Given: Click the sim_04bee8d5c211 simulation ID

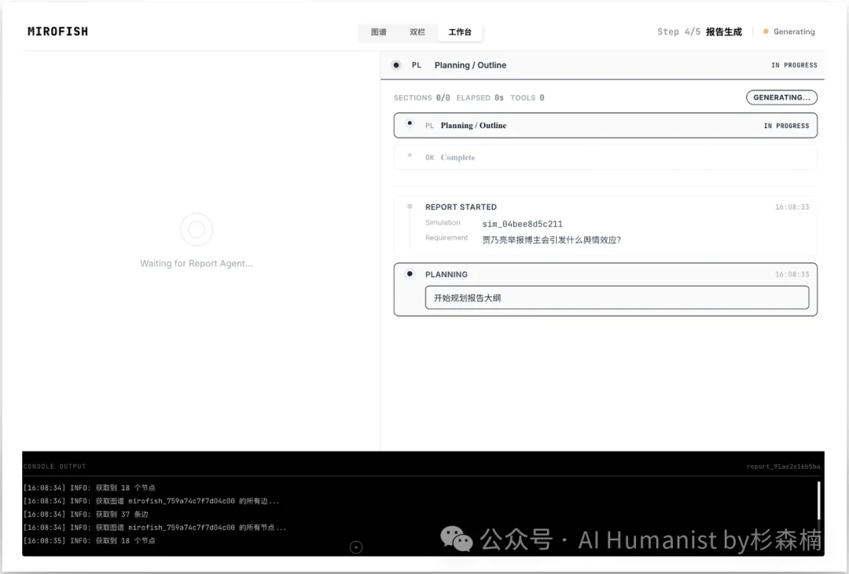Looking at the screenshot, I should coord(522,224).
